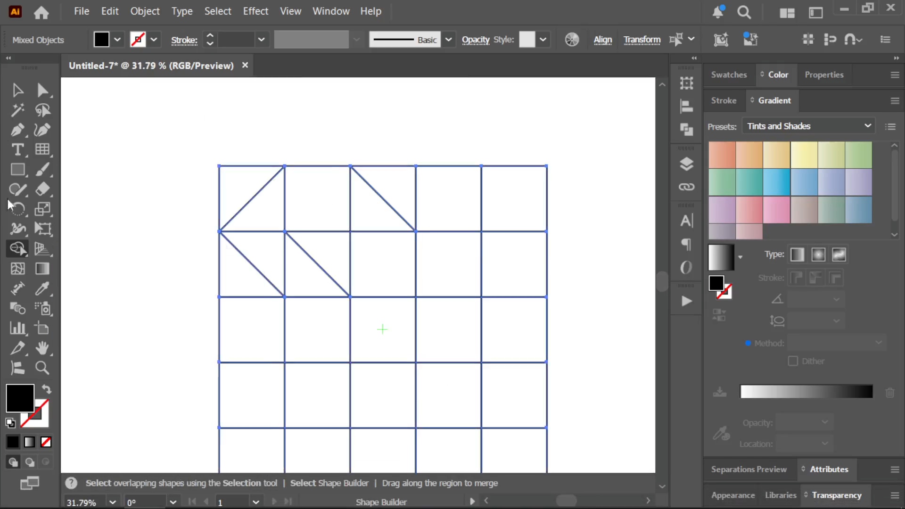Screen dimensions: 905x509
Task: Select the Lasso tool
Action: point(42,110)
